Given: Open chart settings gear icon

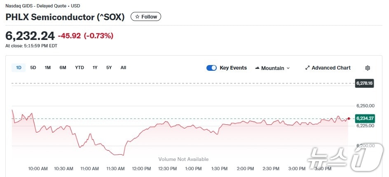Looking at the screenshot, I should coord(368,68).
